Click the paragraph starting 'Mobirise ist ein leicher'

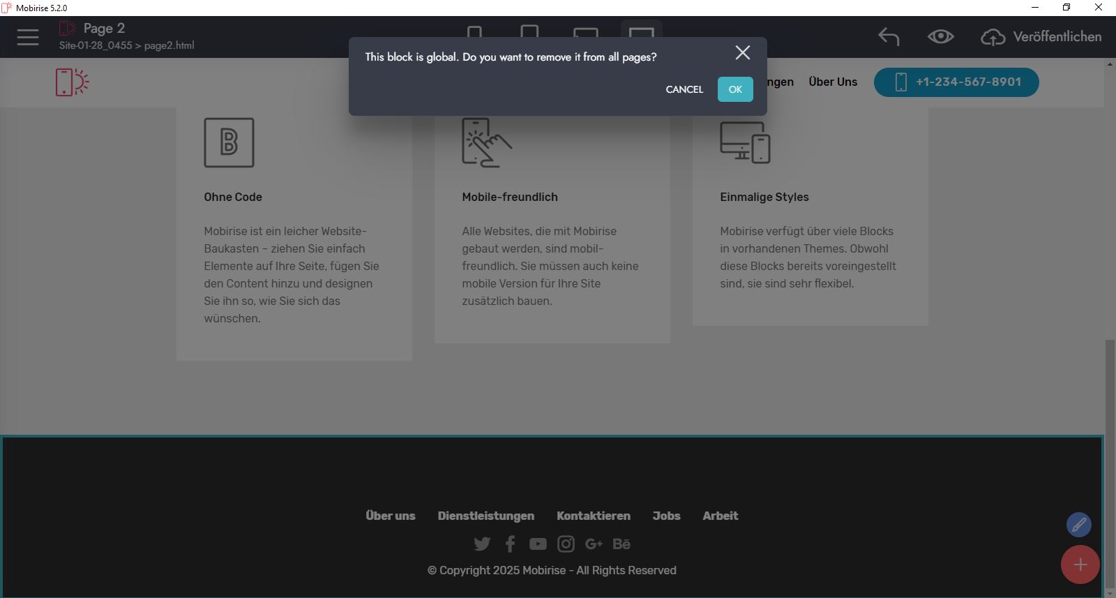tap(292, 275)
